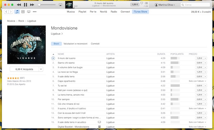Switch to the Movies library icon
This screenshot has width=214, height=130.
[23, 12]
